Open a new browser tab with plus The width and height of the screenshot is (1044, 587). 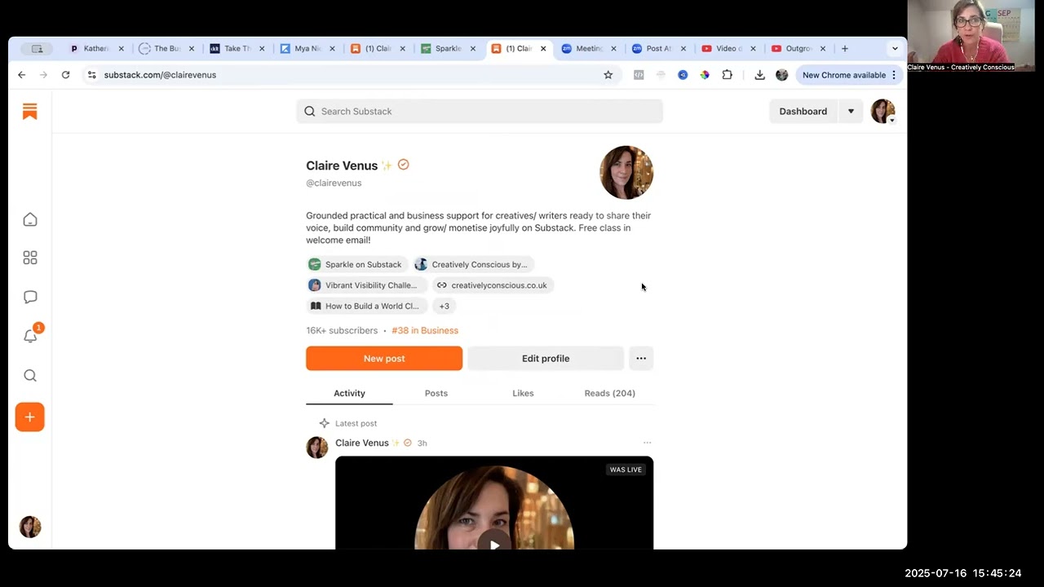[844, 49]
